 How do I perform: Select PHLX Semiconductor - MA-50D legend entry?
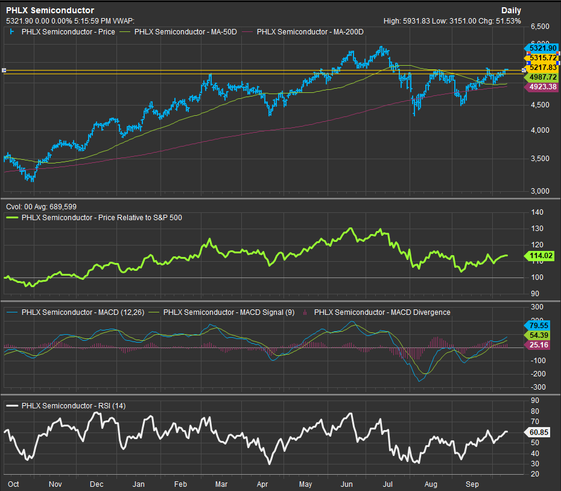pyautogui.click(x=185, y=32)
